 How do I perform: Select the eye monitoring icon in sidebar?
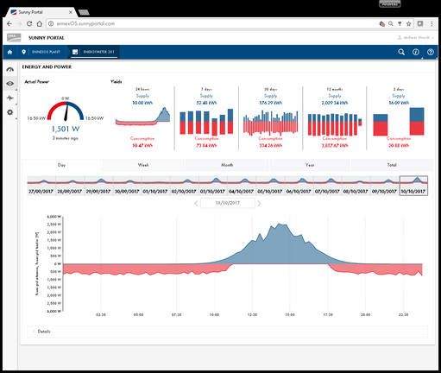tap(10, 84)
